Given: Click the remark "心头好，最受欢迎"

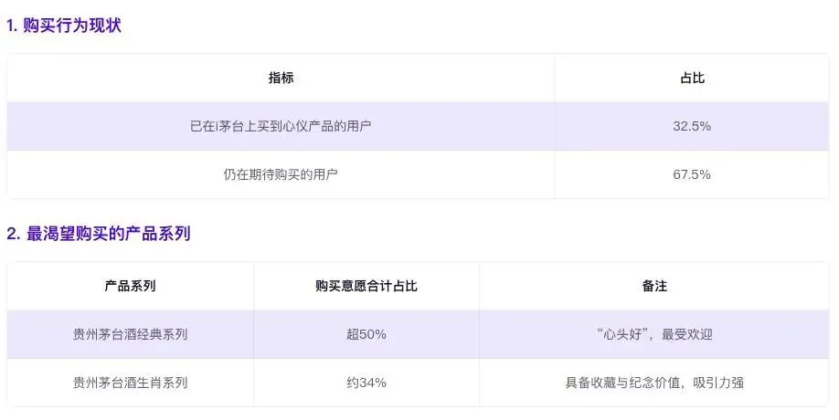Looking at the screenshot, I should click(654, 334).
